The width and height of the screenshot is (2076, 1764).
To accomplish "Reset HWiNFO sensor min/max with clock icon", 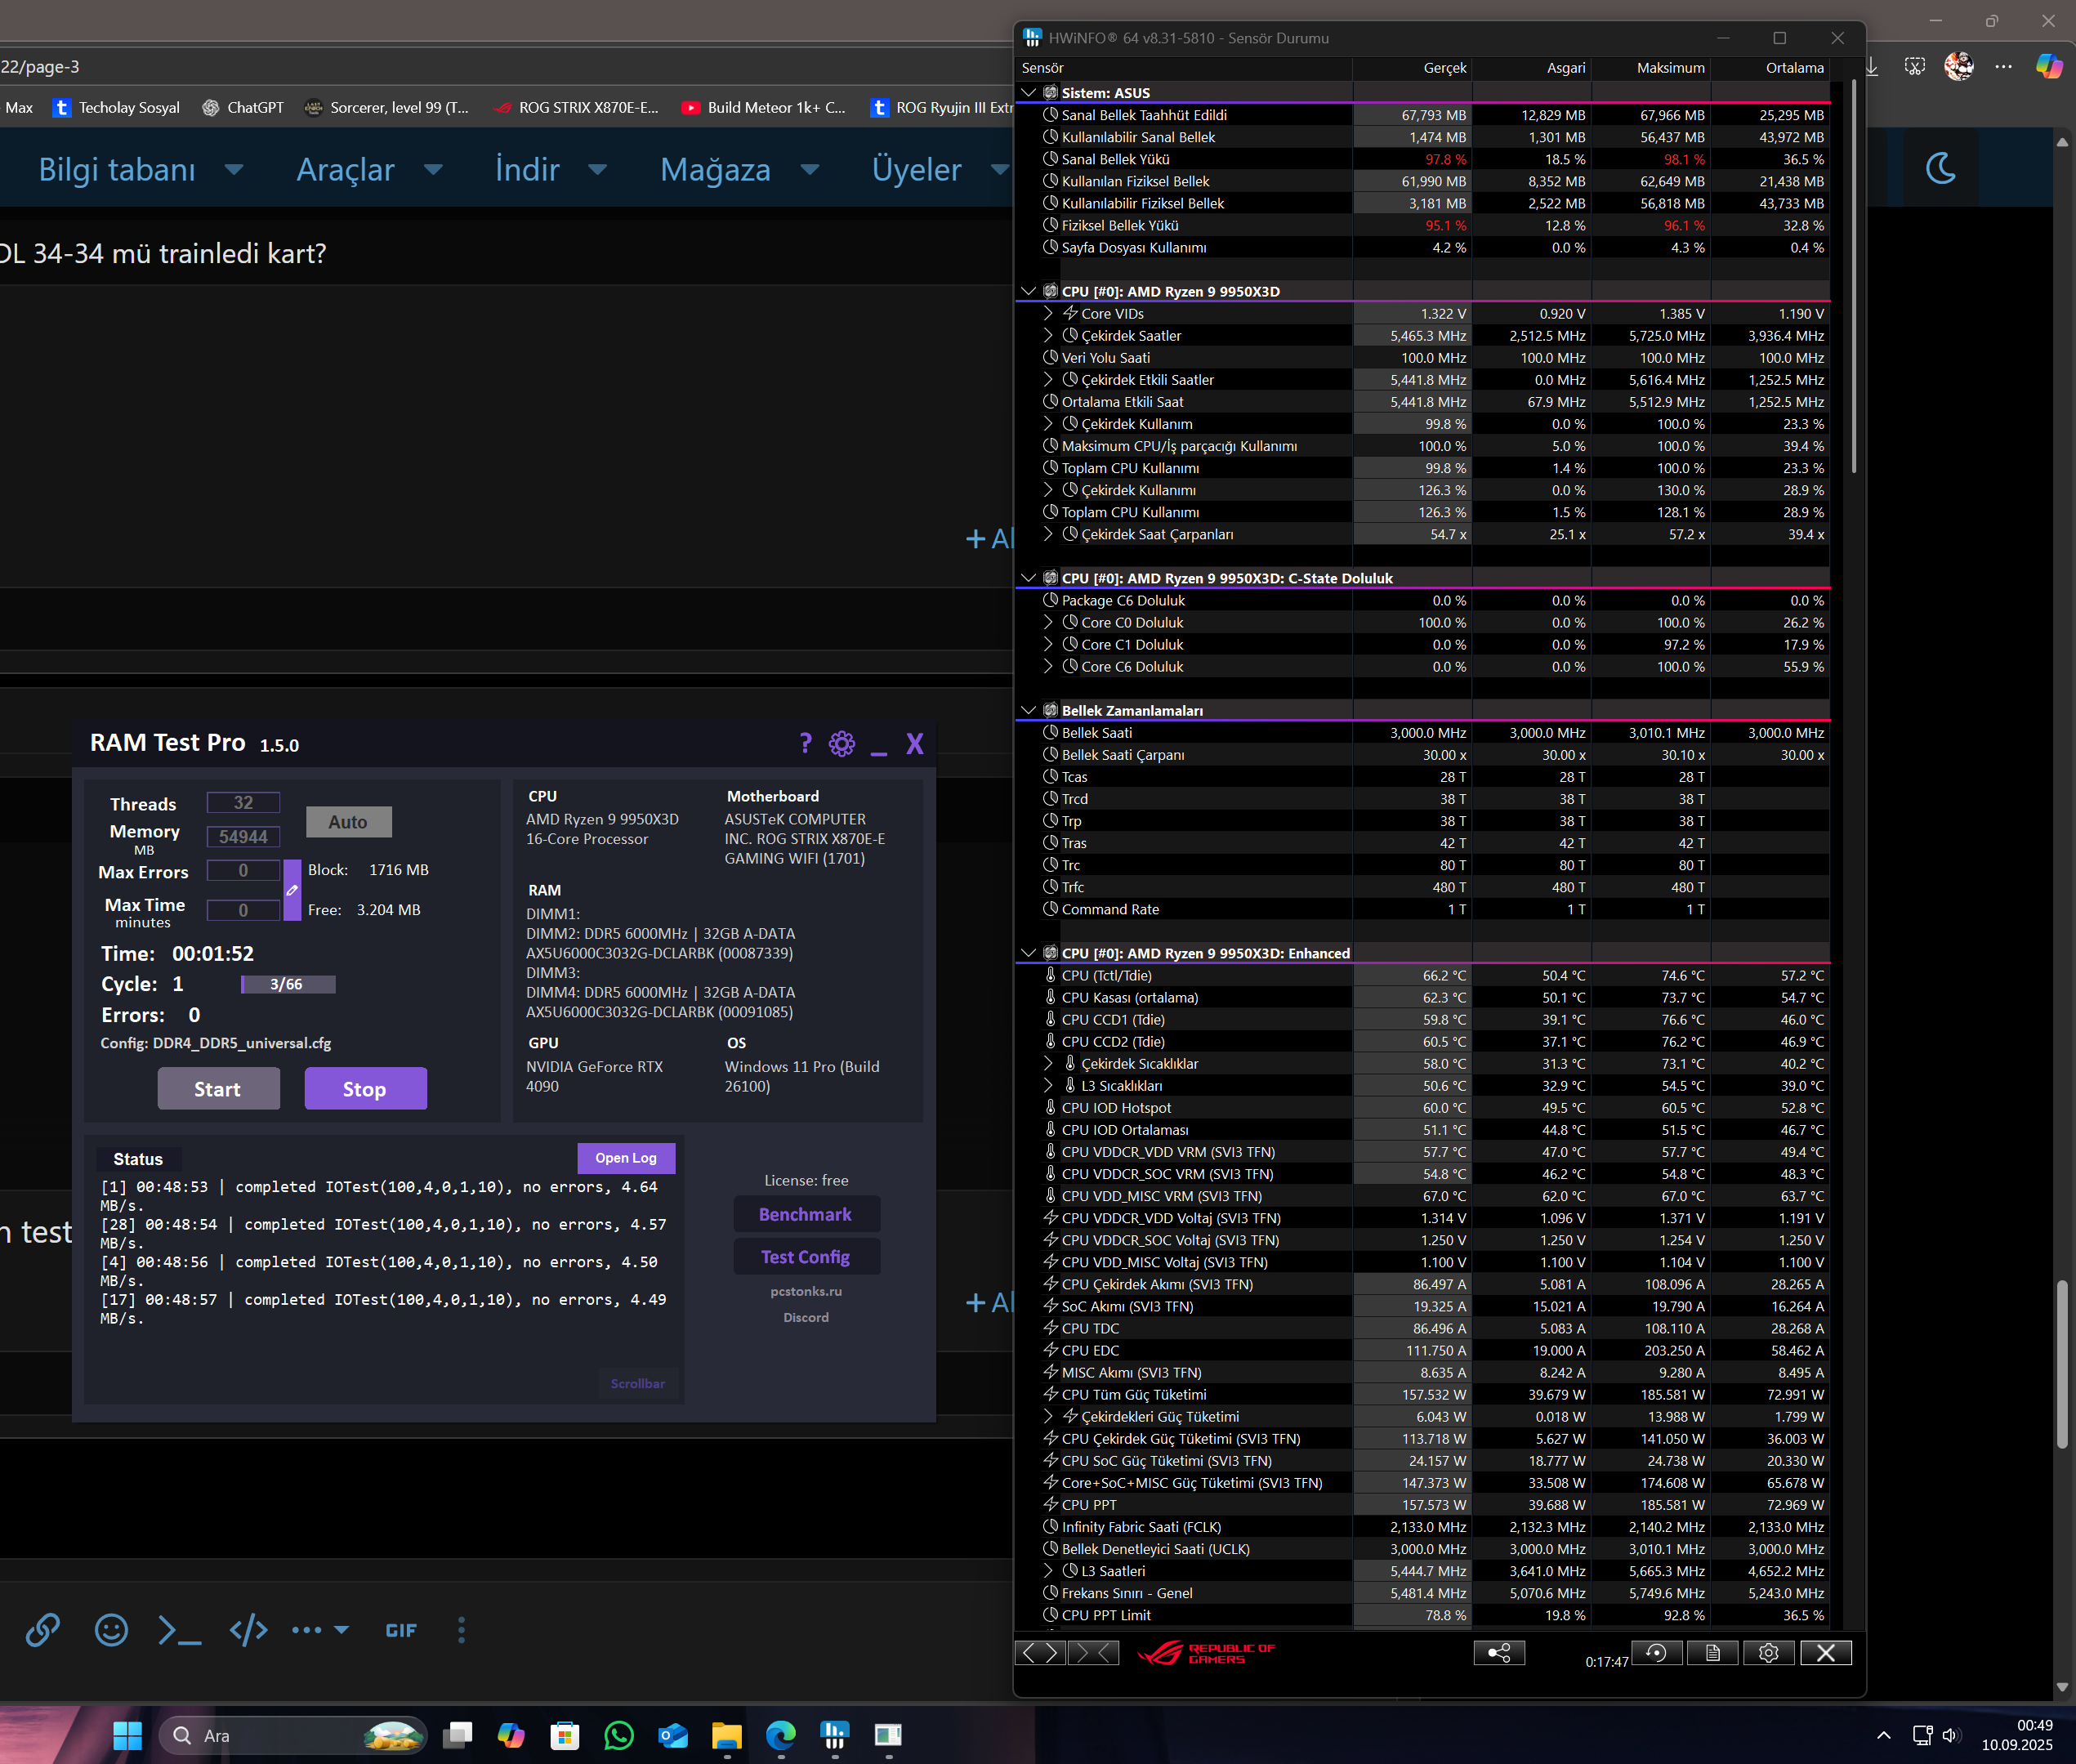I will 1657,1653.
